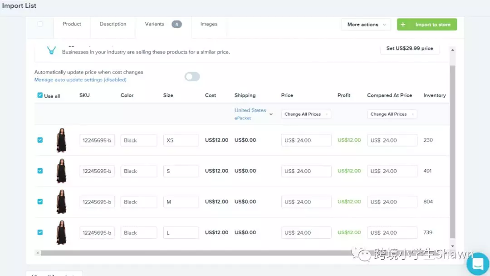The width and height of the screenshot is (490, 276).
Task: Click the SKU field of XS row
Action: (97, 140)
